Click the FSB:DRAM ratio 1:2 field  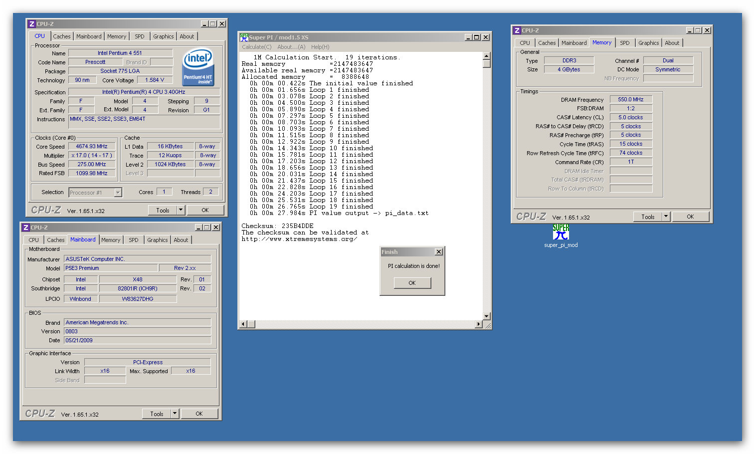pyautogui.click(x=631, y=108)
